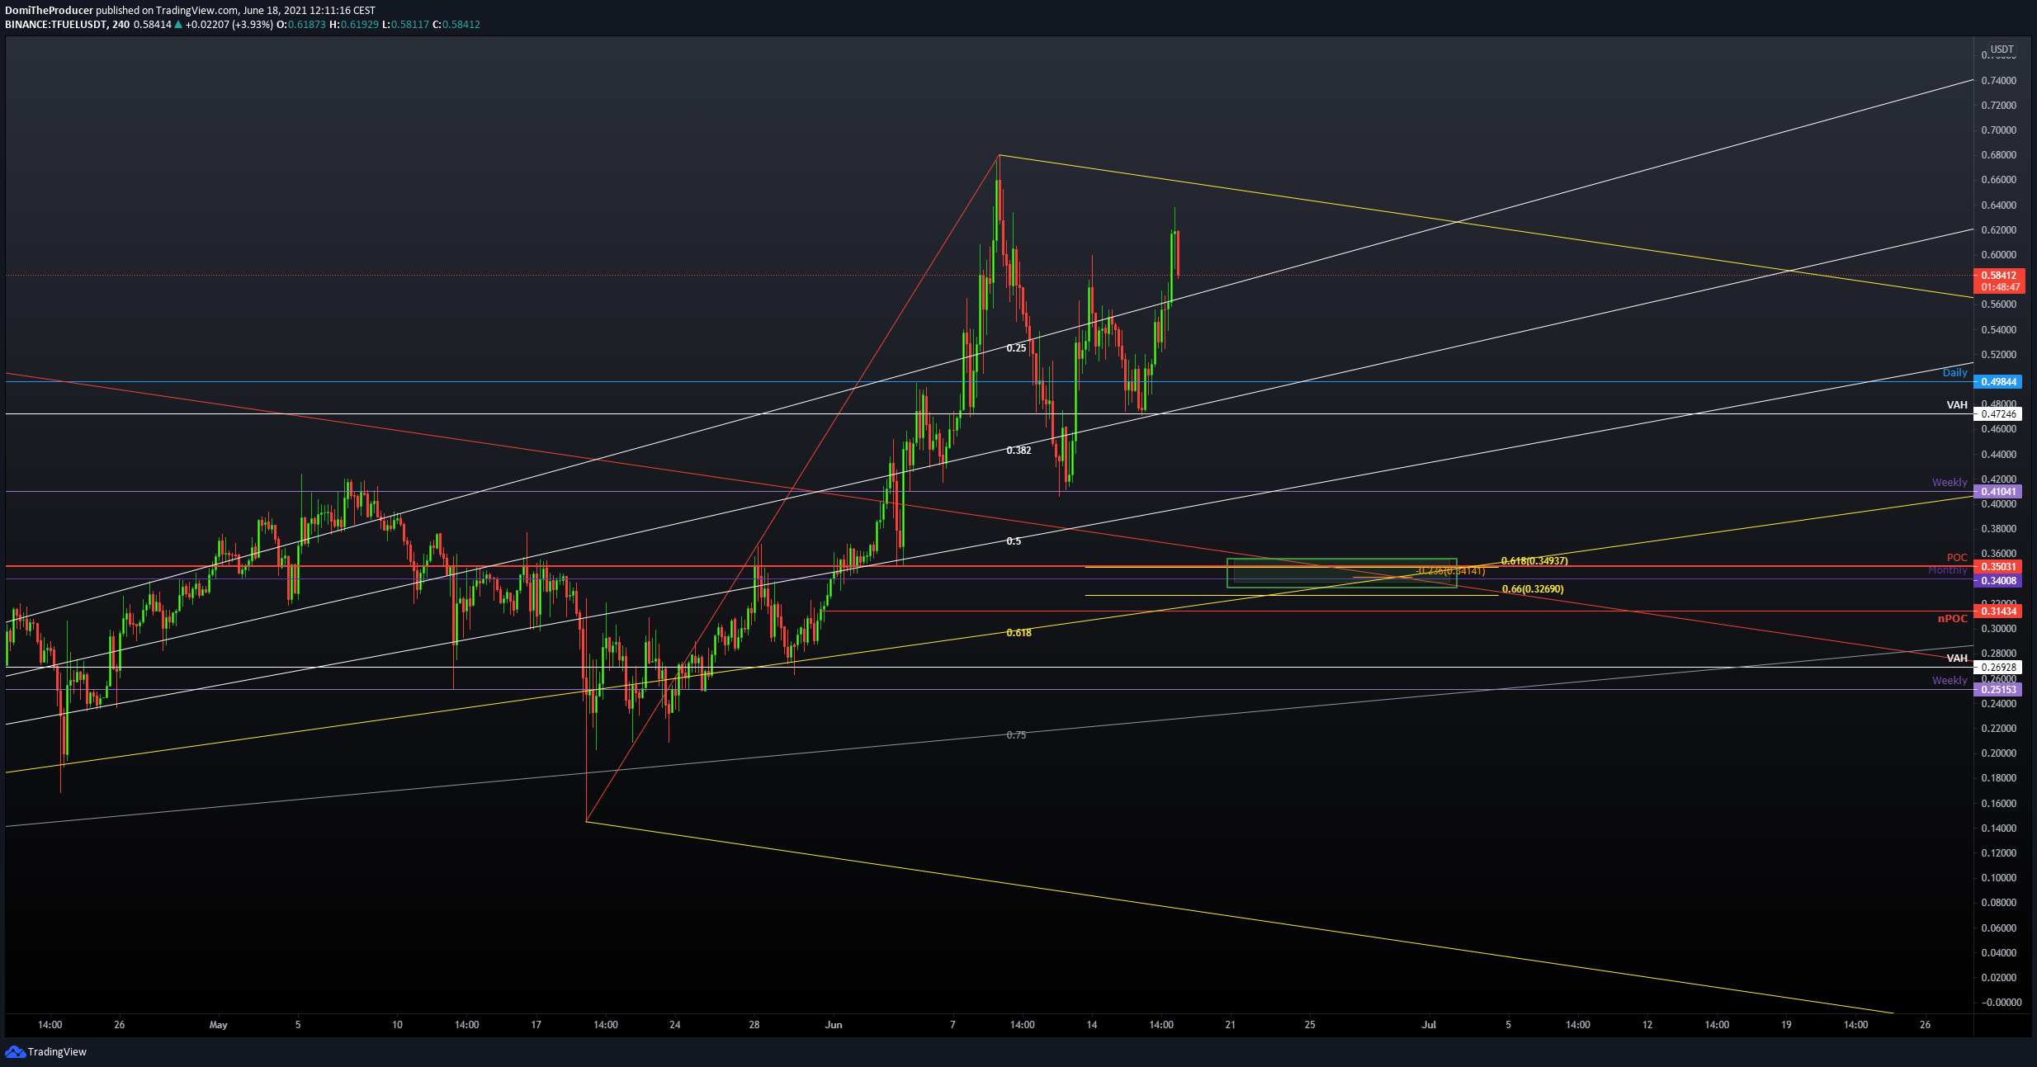Screen dimensions: 2037x1067
Task: Click the 0.618(0.34937) fib label
Action: point(1534,561)
